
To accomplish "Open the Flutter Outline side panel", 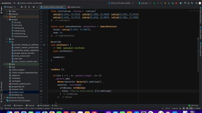I will pos(201,33).
